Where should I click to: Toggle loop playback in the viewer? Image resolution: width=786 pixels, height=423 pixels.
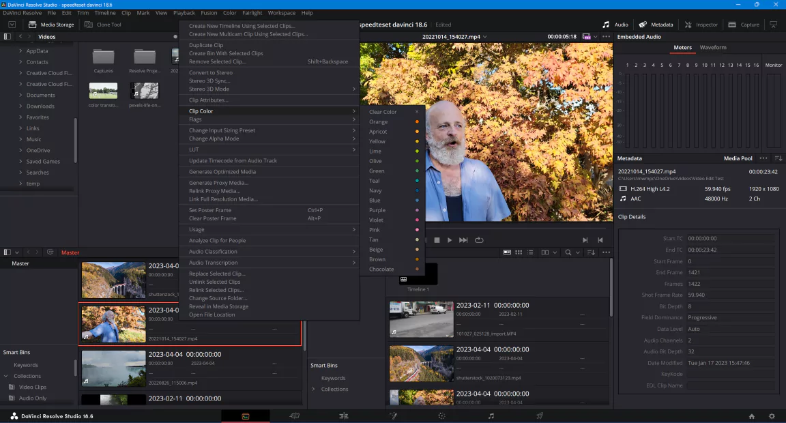(x=478, y=239)
